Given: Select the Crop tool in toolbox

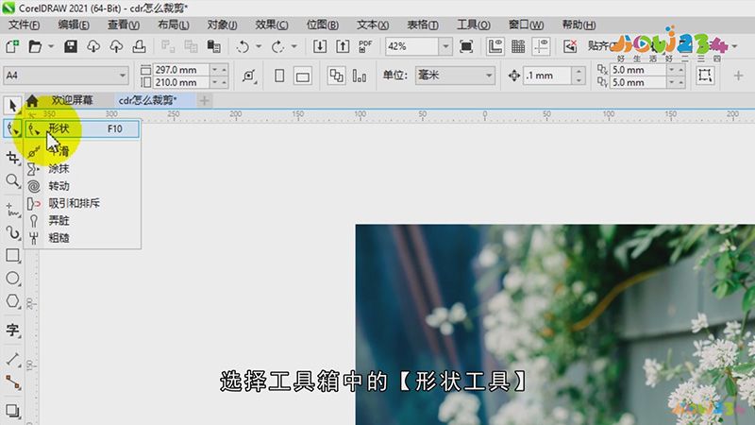Looking at the screenshot, I should point(12,158).
